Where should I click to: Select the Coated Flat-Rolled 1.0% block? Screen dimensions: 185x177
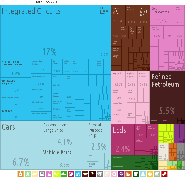118,15
